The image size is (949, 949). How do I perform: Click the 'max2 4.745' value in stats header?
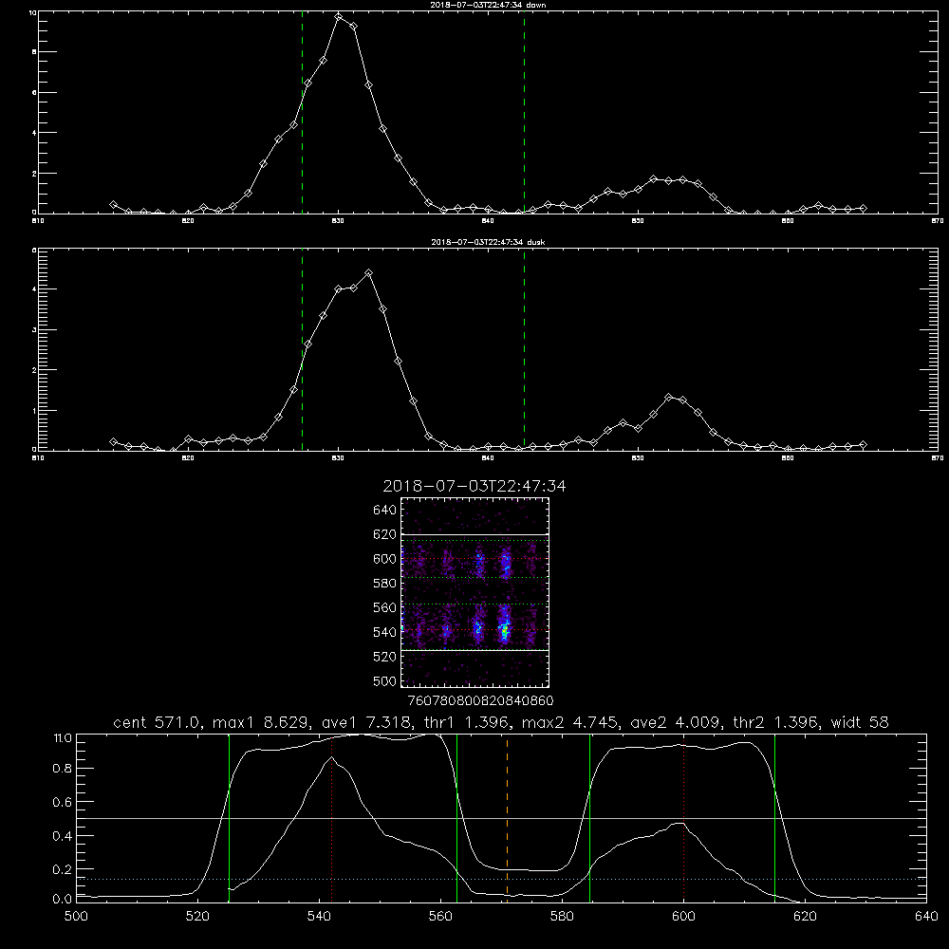click(569, 722)
